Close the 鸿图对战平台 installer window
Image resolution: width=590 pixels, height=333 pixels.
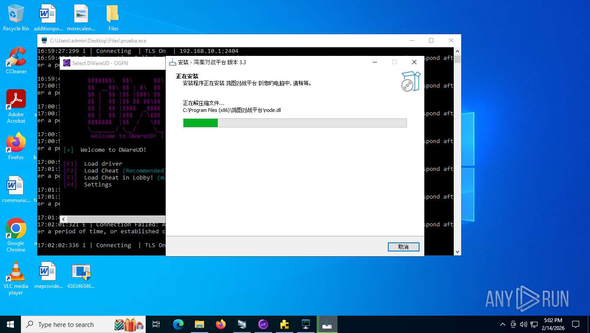point(414,62)
